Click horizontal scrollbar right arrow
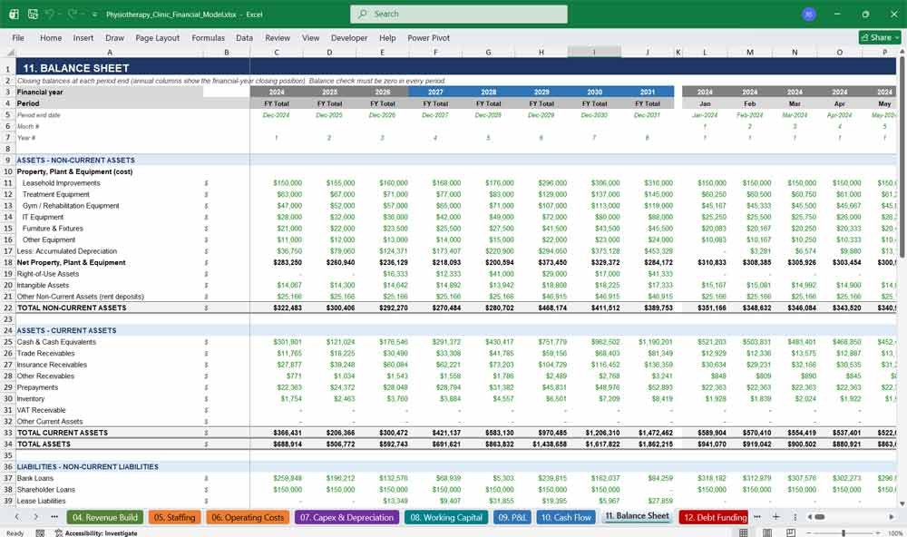 [x=892, y=517]
